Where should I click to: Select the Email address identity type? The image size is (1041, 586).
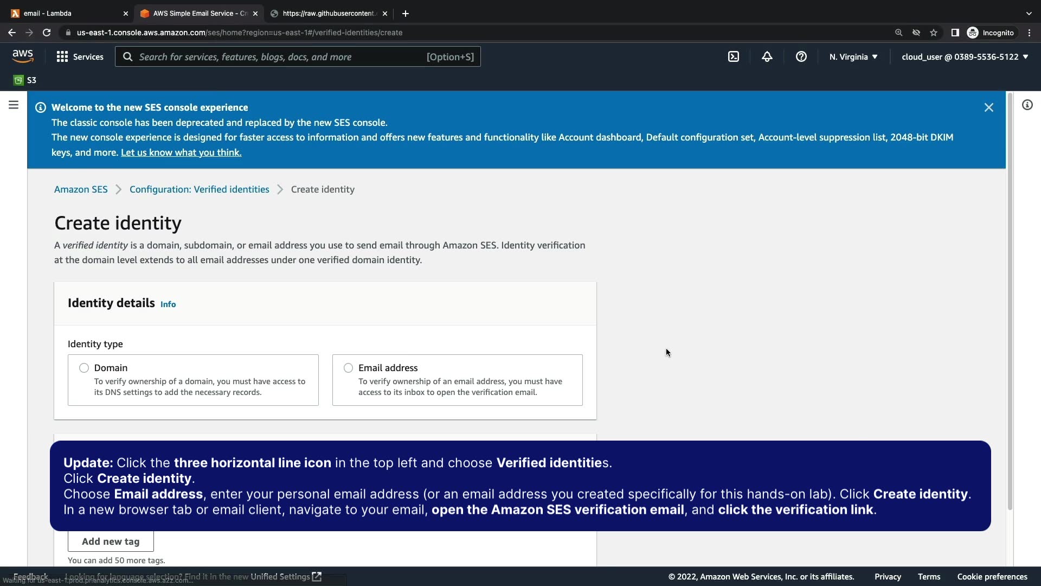(348, 368)
